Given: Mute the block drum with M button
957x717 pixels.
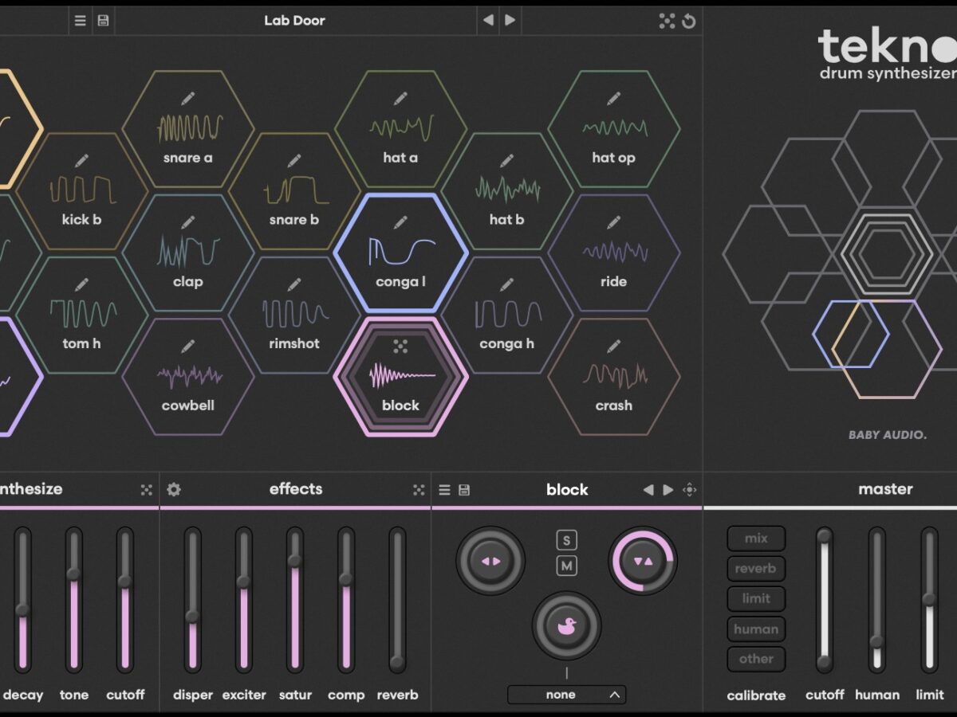Looking at the screenshot, I should (566, 566).
